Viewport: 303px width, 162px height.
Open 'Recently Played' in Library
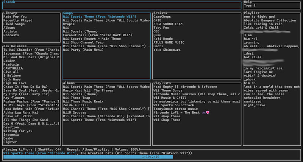[x=18, y=20]
